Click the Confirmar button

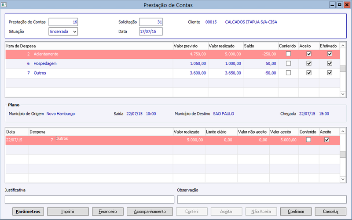click(x=296, y=212)
